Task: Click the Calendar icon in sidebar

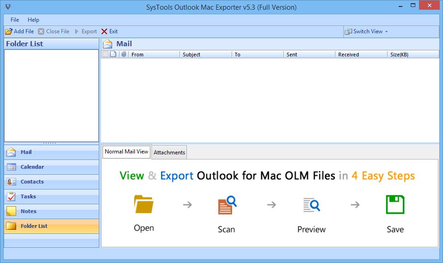Action: [x=11, y=167]
